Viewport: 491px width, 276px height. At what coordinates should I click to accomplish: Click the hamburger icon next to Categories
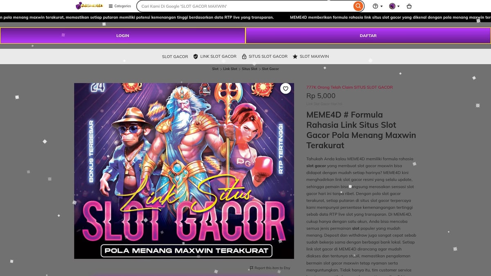point(110,6)
